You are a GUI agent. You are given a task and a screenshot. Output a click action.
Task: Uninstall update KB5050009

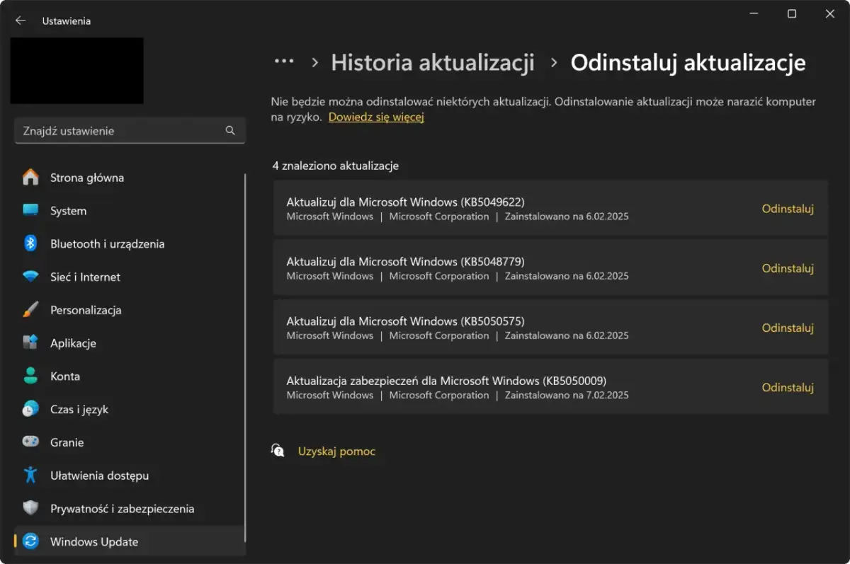point(788,387)
